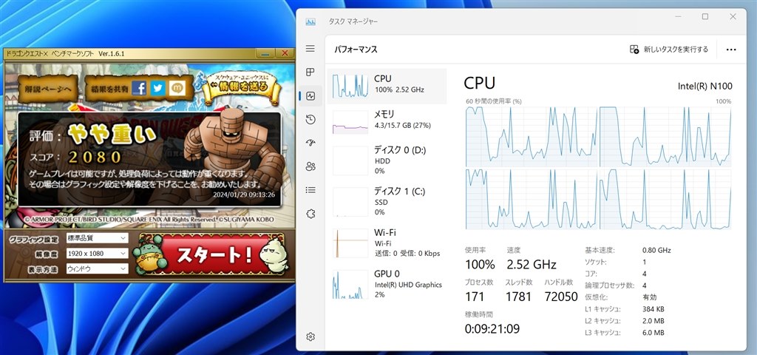
Task: Select メモリ in performance list
Action: click(387, 122)
